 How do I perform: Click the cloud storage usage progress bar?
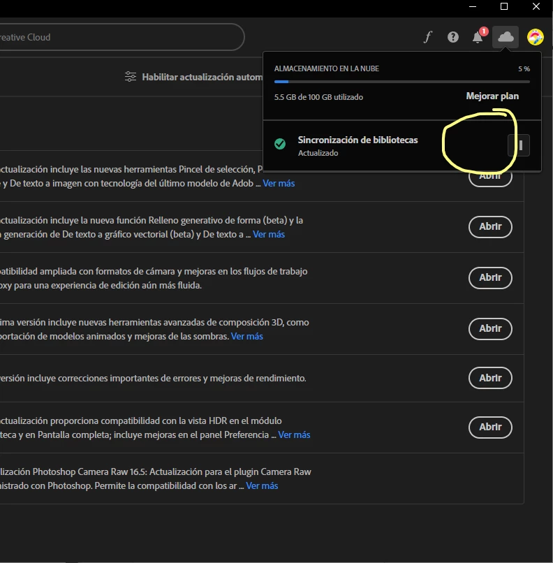[x=402, y=82]
